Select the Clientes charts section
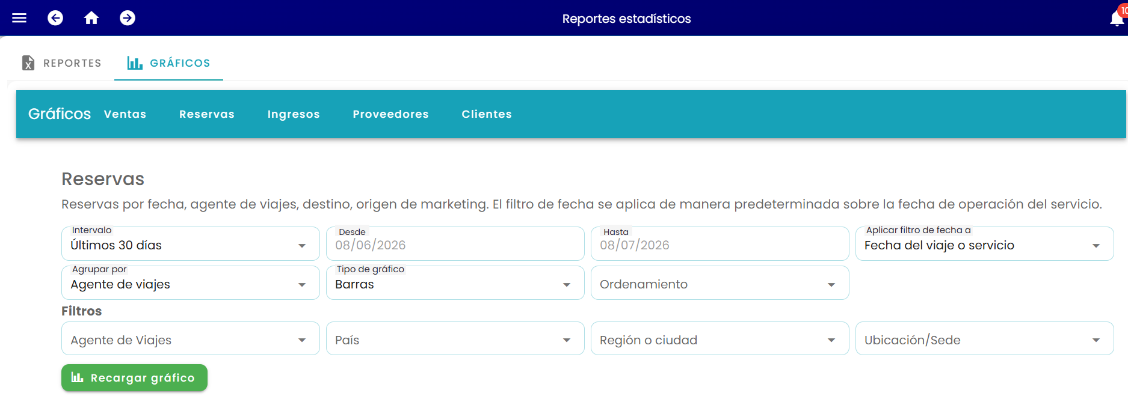Viewport: 1128px width, 402px height. pyautogui.click(x=487, y=114)
